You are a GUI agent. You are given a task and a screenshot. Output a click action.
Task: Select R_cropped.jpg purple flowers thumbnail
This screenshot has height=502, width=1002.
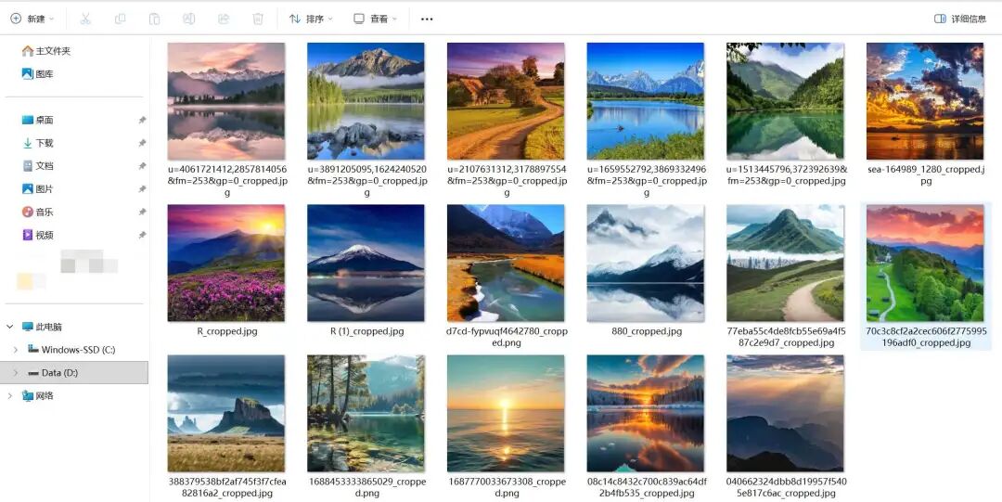pos(226,263)
